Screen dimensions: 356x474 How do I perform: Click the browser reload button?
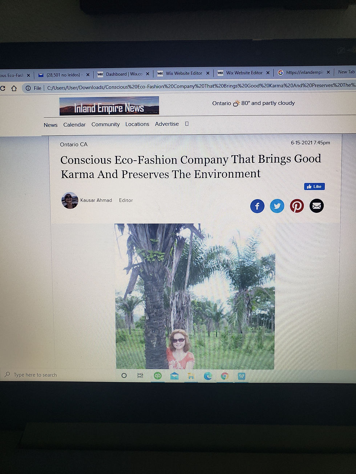click(3, 88)
